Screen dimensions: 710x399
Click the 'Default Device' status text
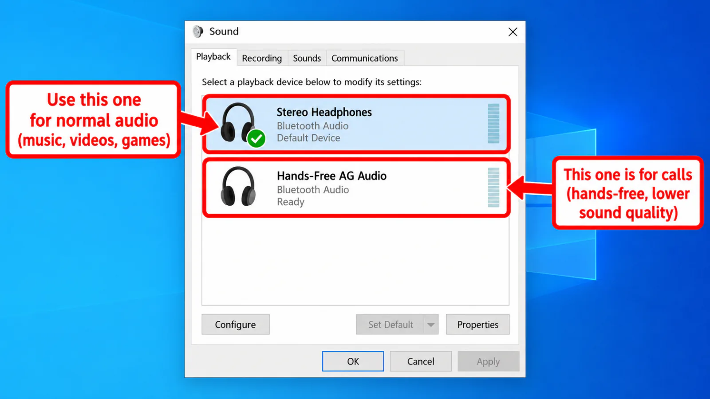(x=308, y=138)
